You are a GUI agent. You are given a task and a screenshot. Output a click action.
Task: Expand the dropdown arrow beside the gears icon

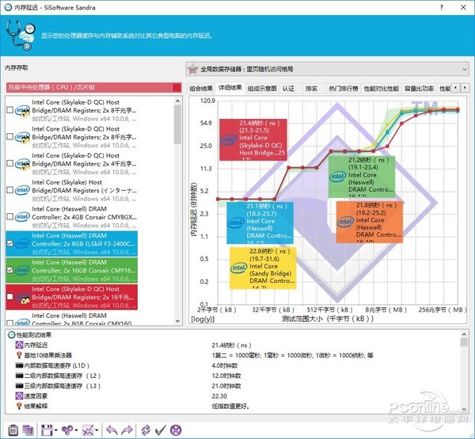pos(76,430)
